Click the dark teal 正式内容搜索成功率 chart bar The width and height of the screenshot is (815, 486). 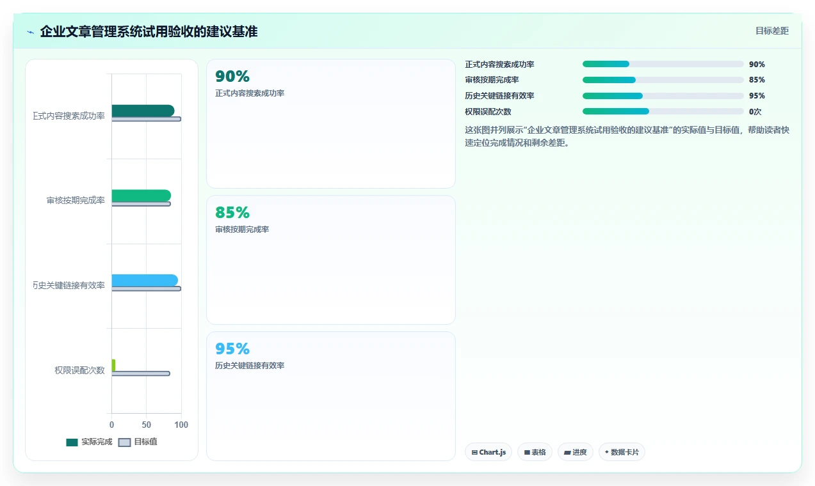(x=143, y=111)
